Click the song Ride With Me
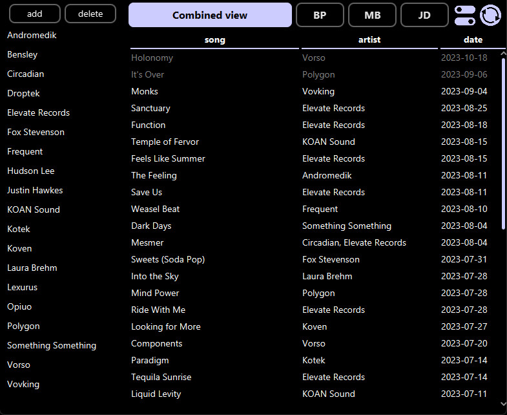Screen dimensions: 507x415 158,310
